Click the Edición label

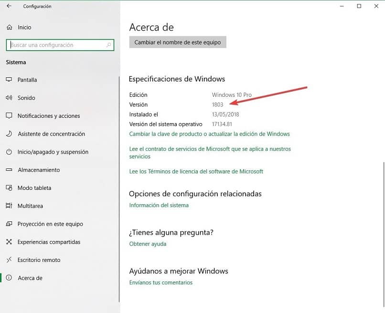click(138, 94)
